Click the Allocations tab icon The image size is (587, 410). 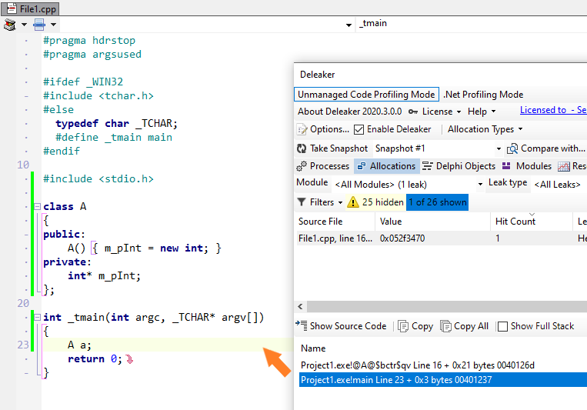[x=362, y=166]
